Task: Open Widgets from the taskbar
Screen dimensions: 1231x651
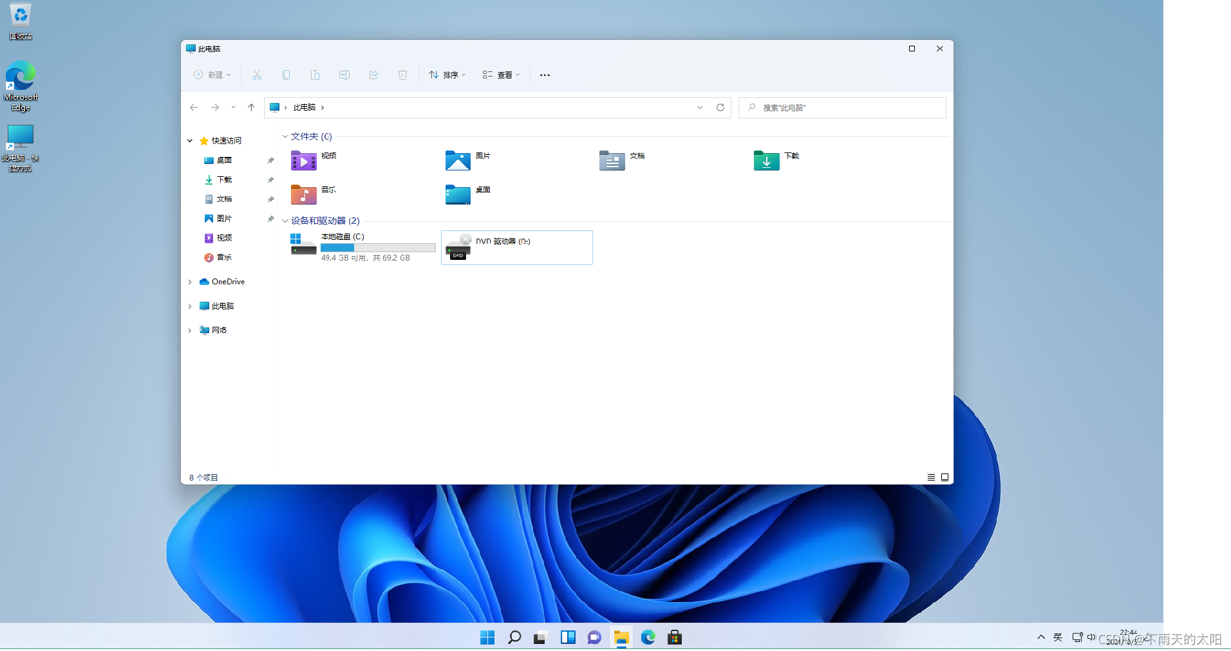Action: coord(568,637)
